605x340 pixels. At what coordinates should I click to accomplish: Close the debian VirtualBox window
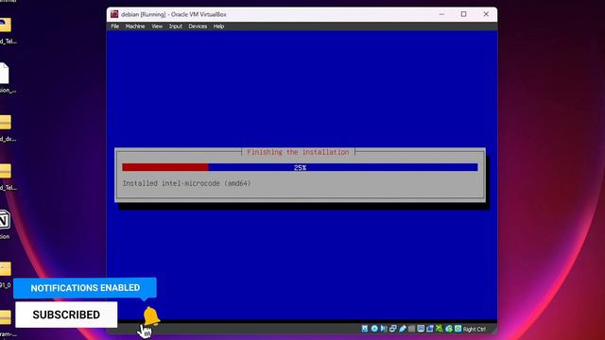[x=486, y=14]
